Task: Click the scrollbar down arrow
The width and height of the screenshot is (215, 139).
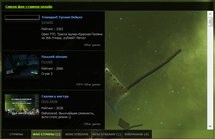Action: (x=210, y=126)
